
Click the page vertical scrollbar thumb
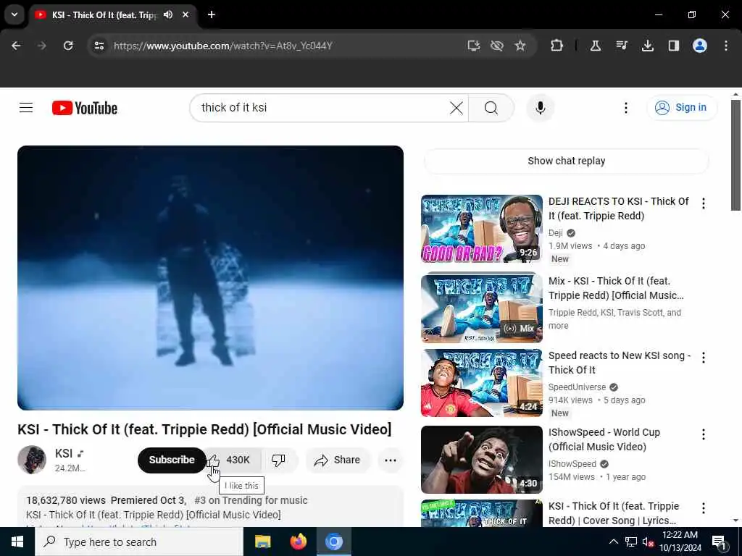pos(735,155)
